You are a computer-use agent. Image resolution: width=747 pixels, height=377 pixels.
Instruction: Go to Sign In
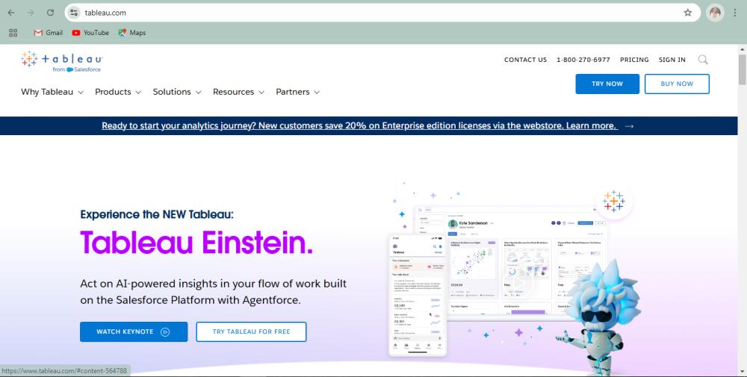(672, 60)
